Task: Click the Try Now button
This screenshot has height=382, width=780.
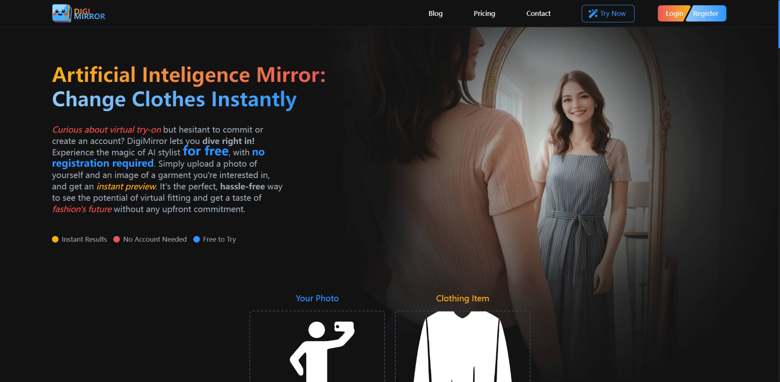Action: point(608,13)
